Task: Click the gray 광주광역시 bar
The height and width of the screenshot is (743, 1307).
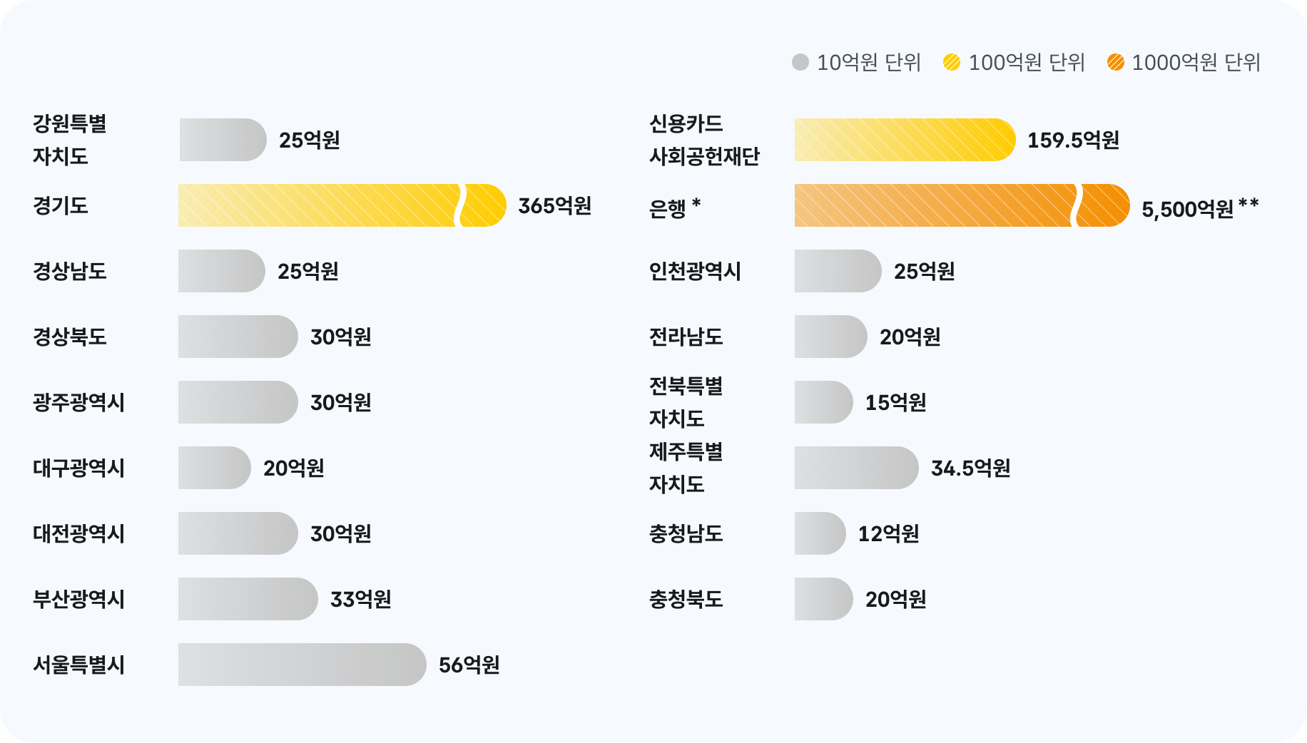Action: coord(238,402)
